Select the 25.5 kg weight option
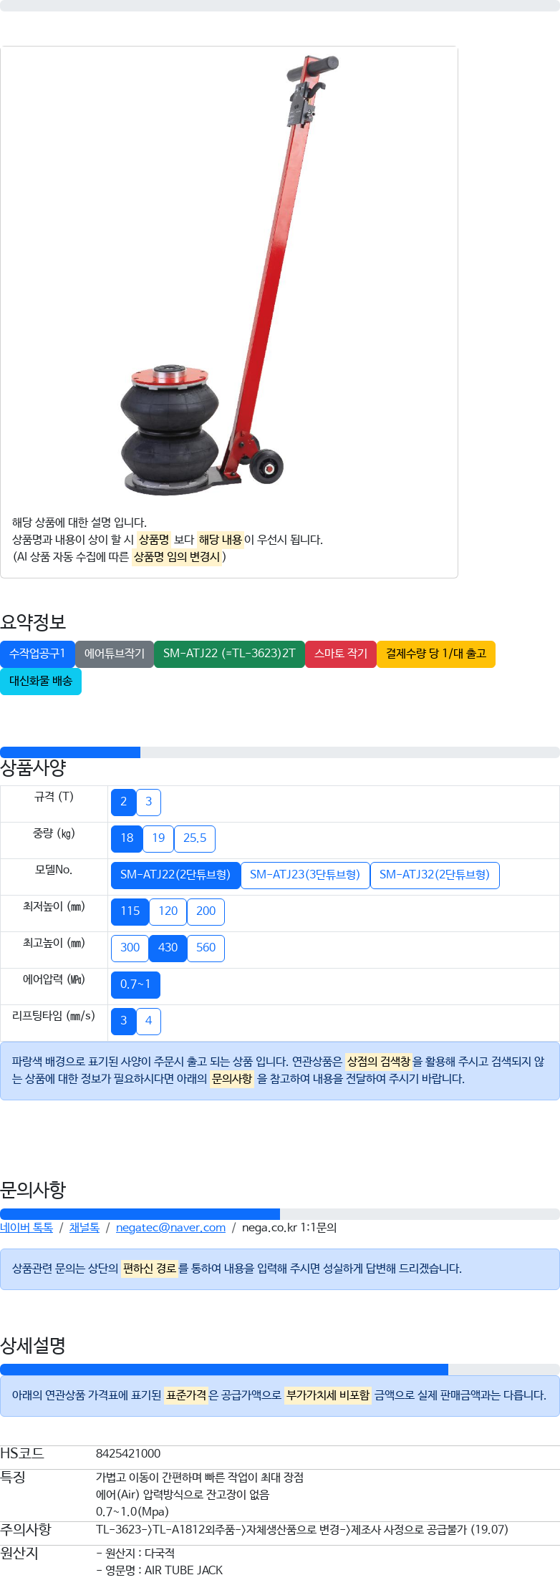The height and width of the screenshot is (1580, 560). coord(195,838)
